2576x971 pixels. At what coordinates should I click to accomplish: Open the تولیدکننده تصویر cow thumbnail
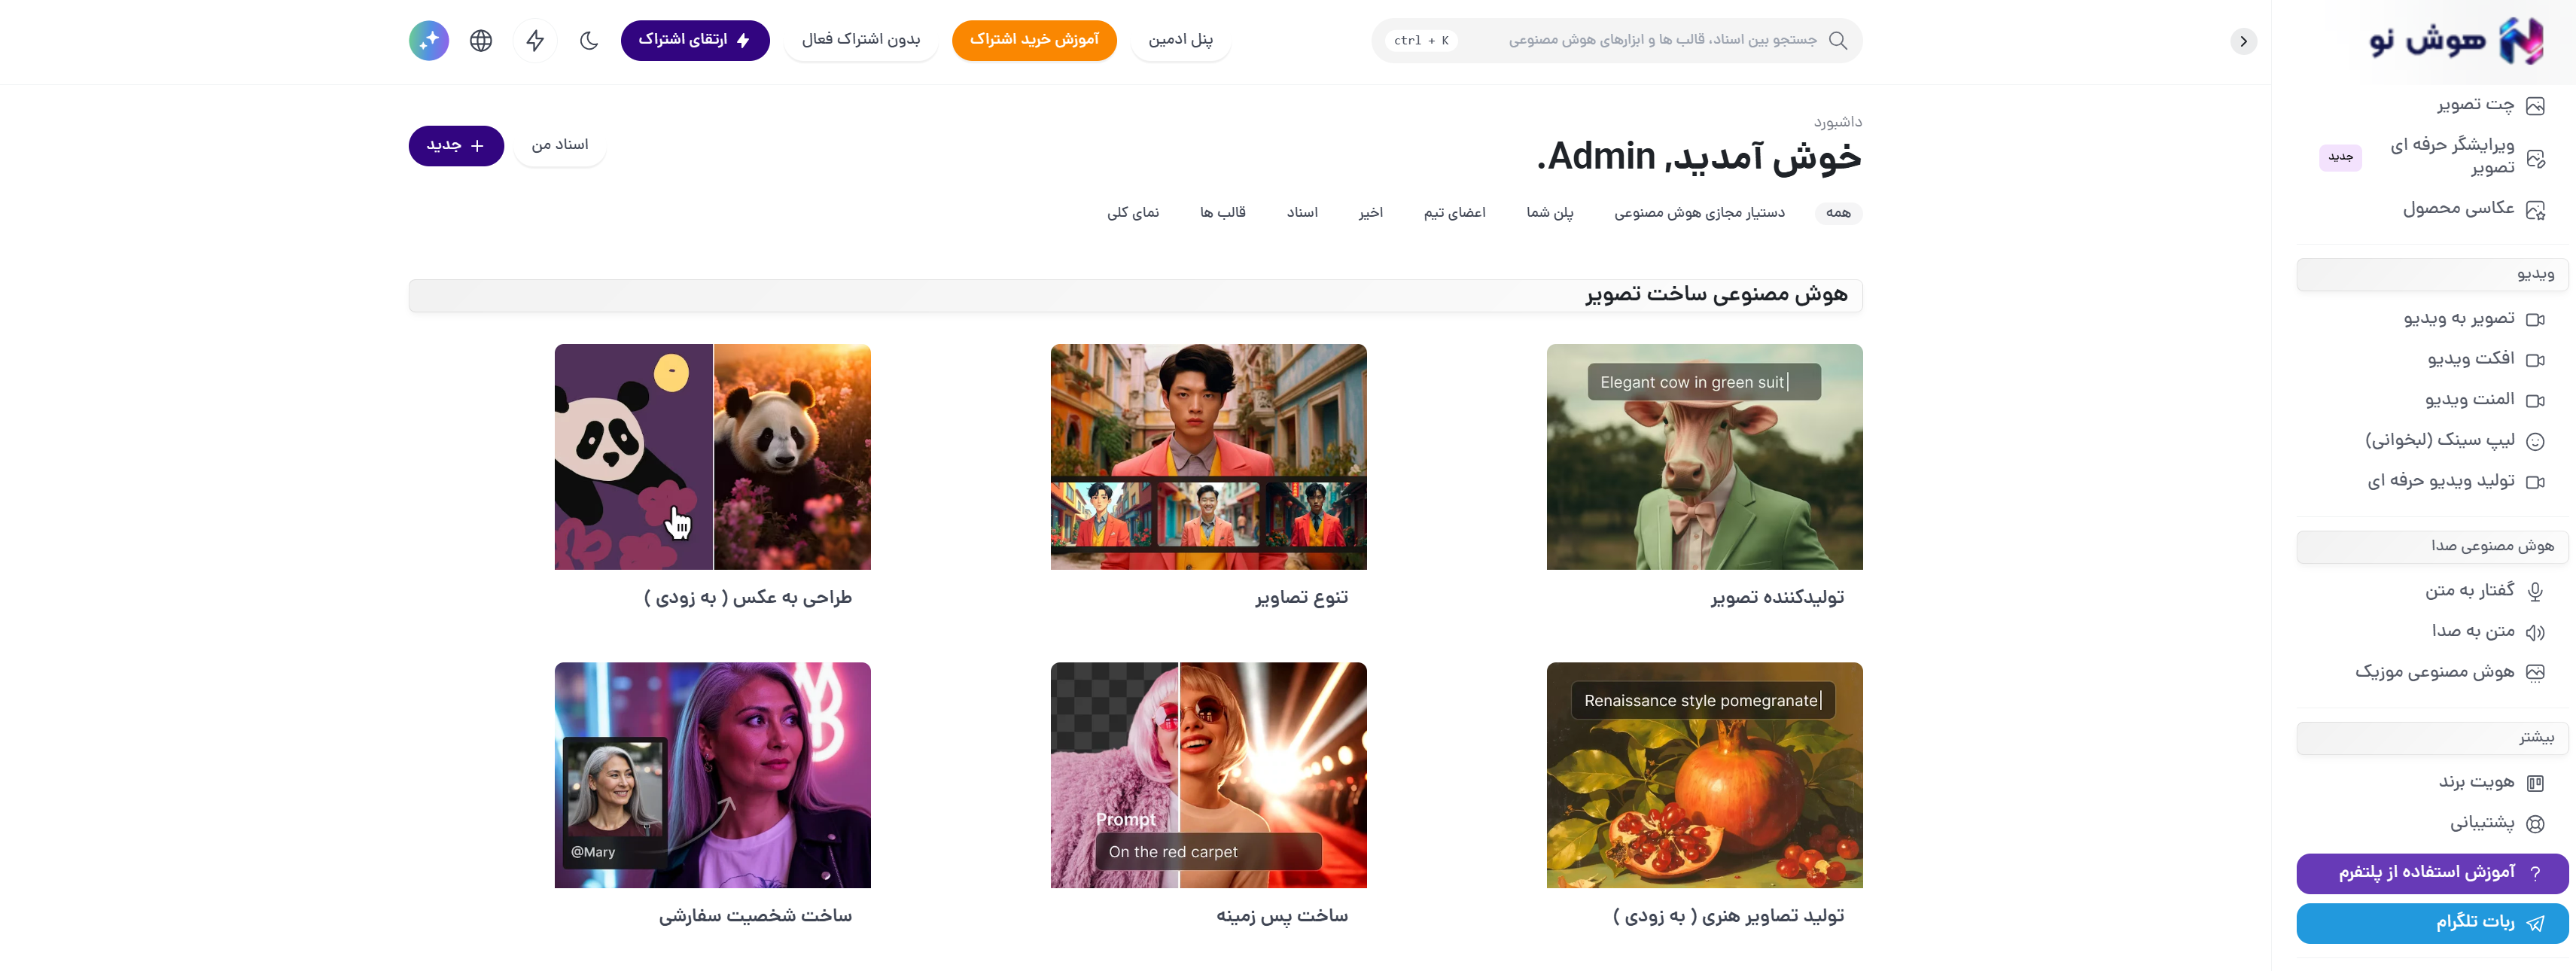coord(1704,457)
